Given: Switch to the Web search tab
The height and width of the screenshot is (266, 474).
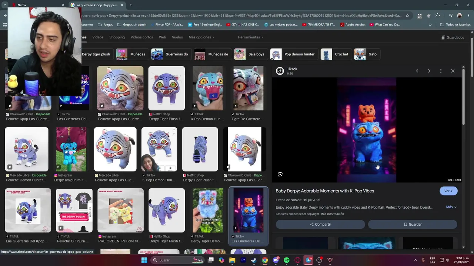Looking at the screenshot, I should tap(162, 37).
